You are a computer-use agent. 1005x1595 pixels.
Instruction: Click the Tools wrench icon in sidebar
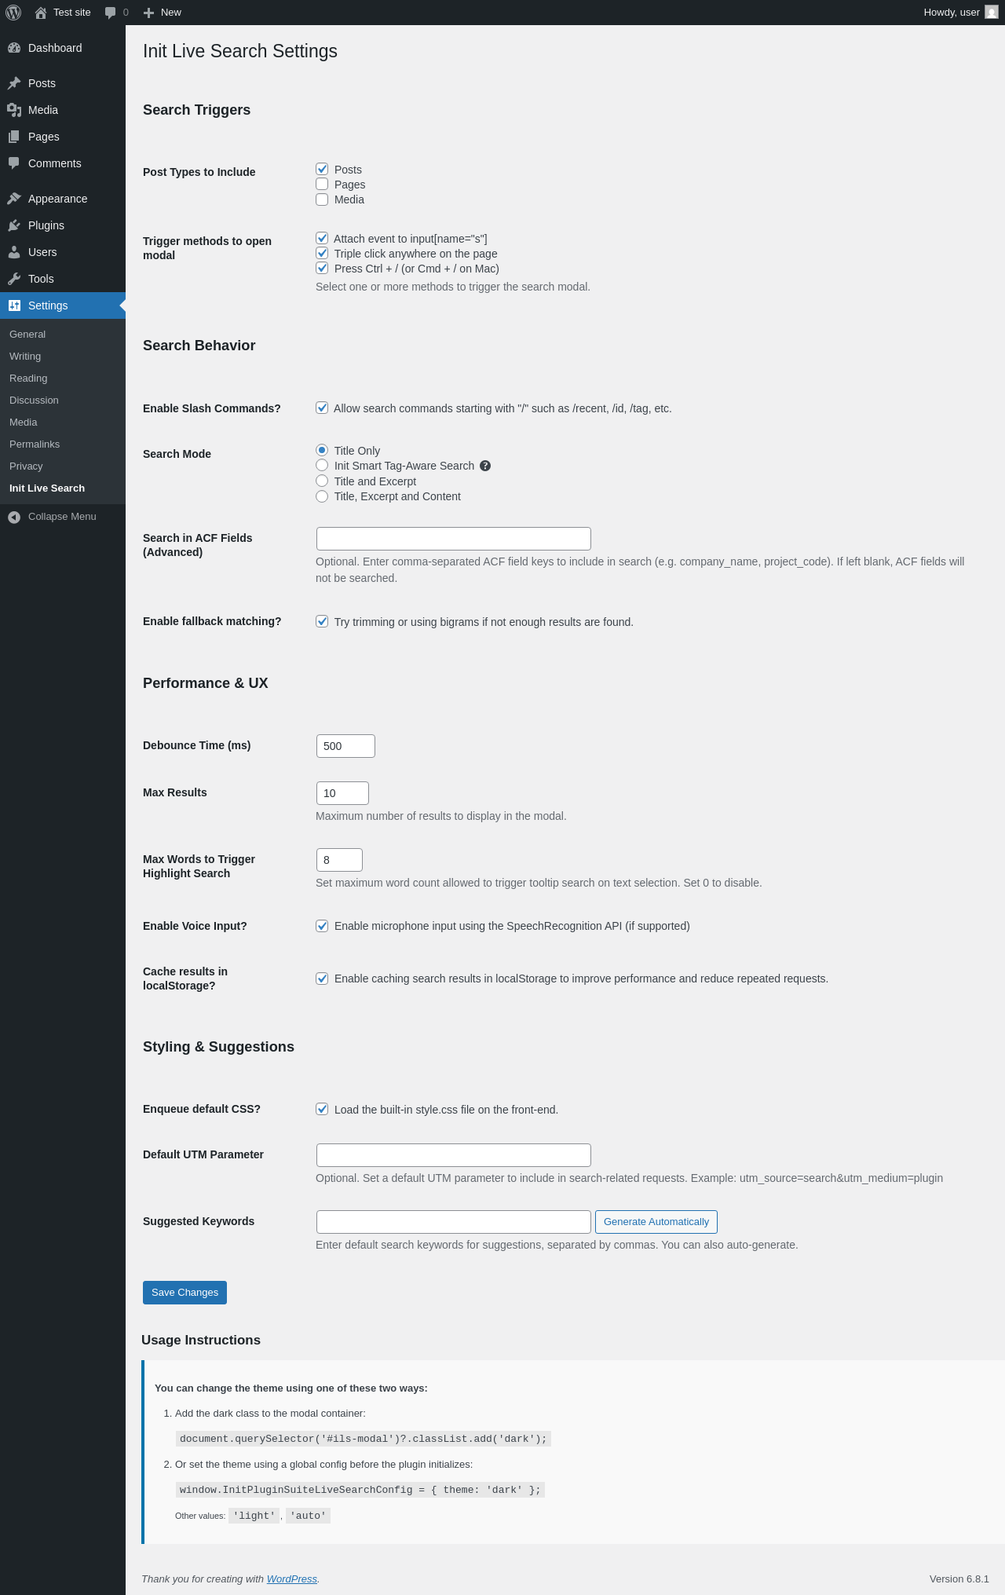pos(14,279)
